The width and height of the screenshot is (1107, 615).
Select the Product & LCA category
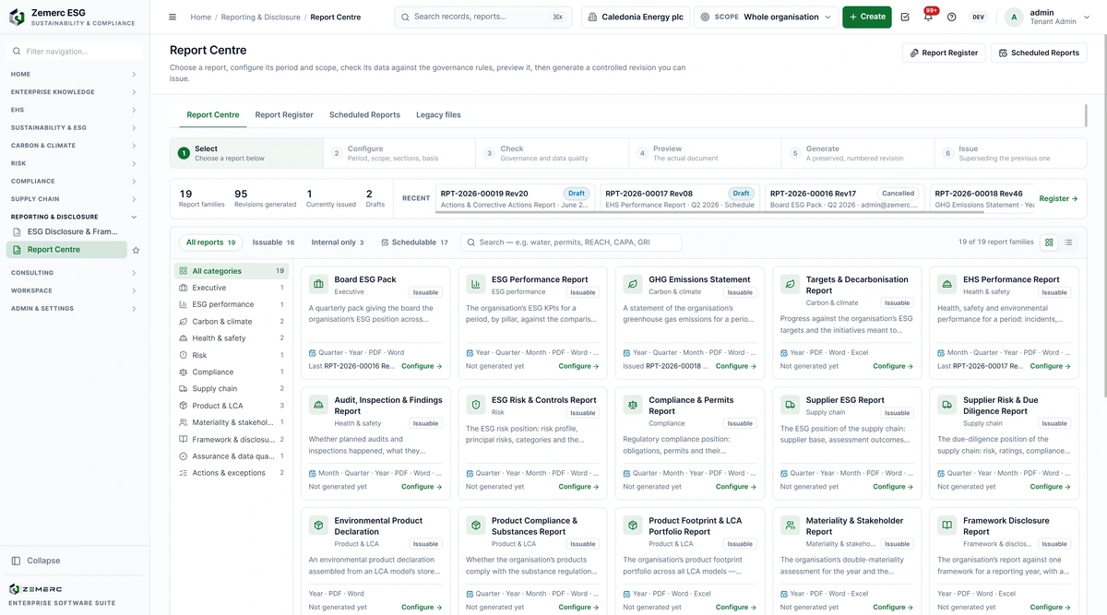click(x=232, y=406)
